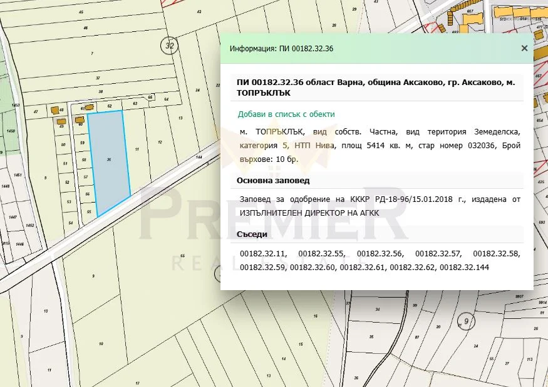The height and width of the screenshot is (387, 548).
Task: Click parcel 62 above the highlighted plot
Action: click(110, 106)
